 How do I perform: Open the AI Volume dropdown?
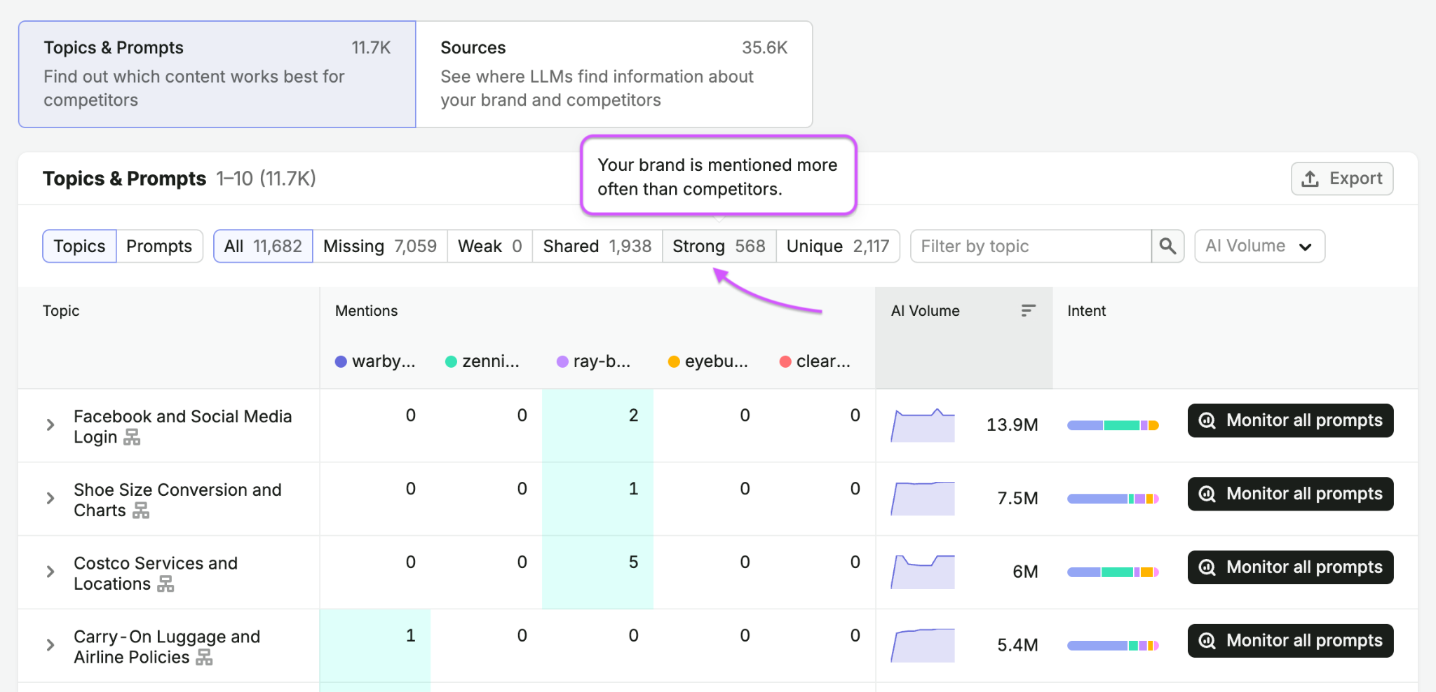pyautogui.click(x=1259, y=247)
